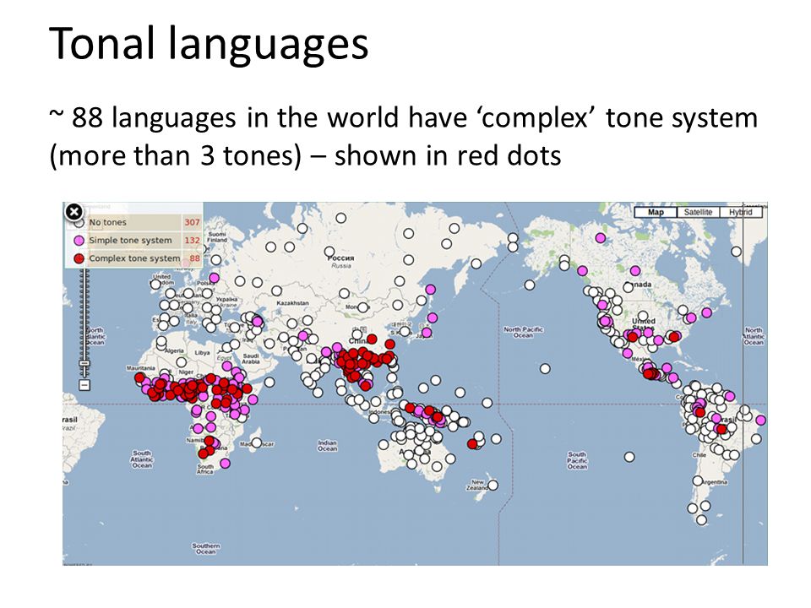Switch to the Satellite view tab
Viewport: 811px width, 608px height.
[698, 212]
